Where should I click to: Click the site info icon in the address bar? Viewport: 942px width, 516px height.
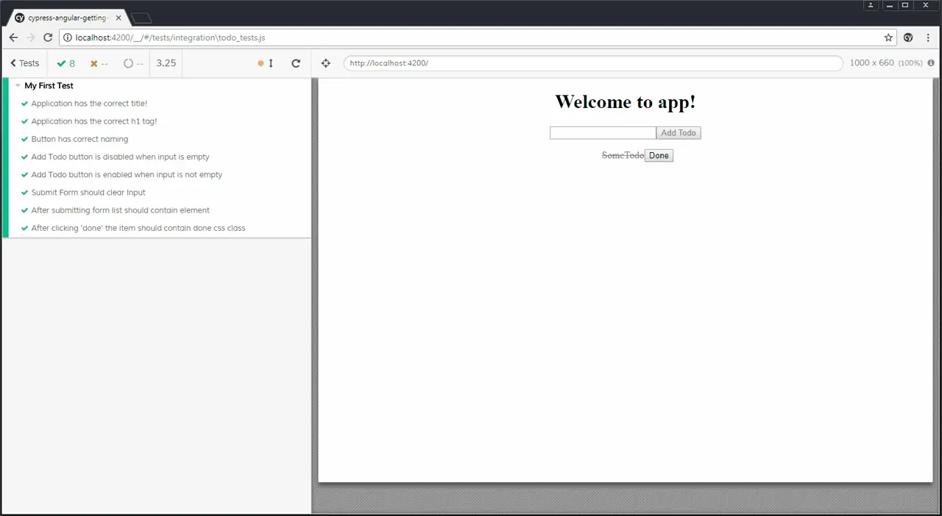tap(67, 37)
